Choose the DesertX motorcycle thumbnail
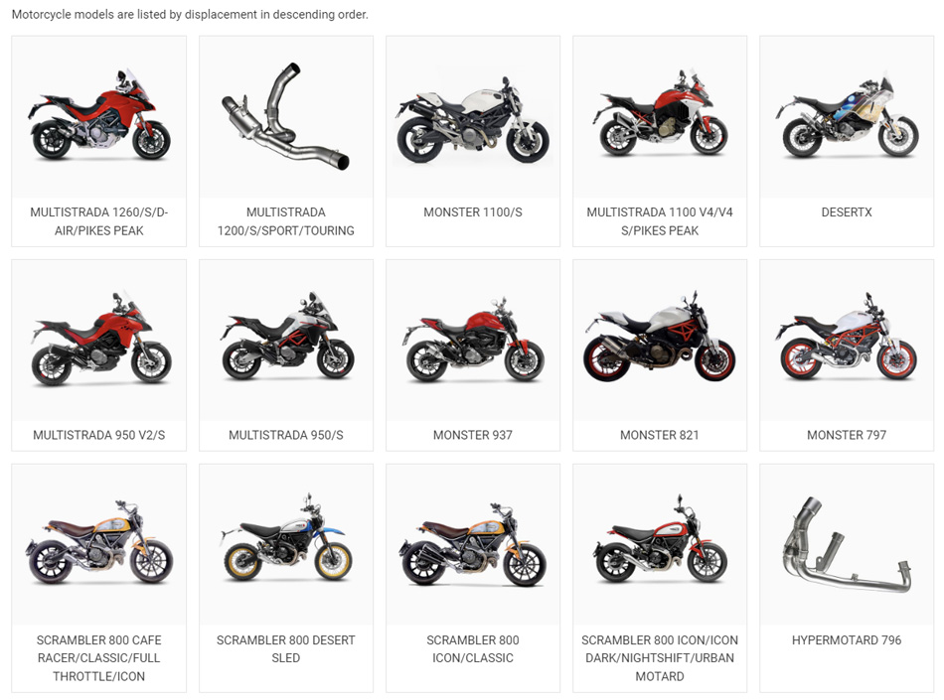The height and width of the screenshot is (700, 944). coord(847,117)
